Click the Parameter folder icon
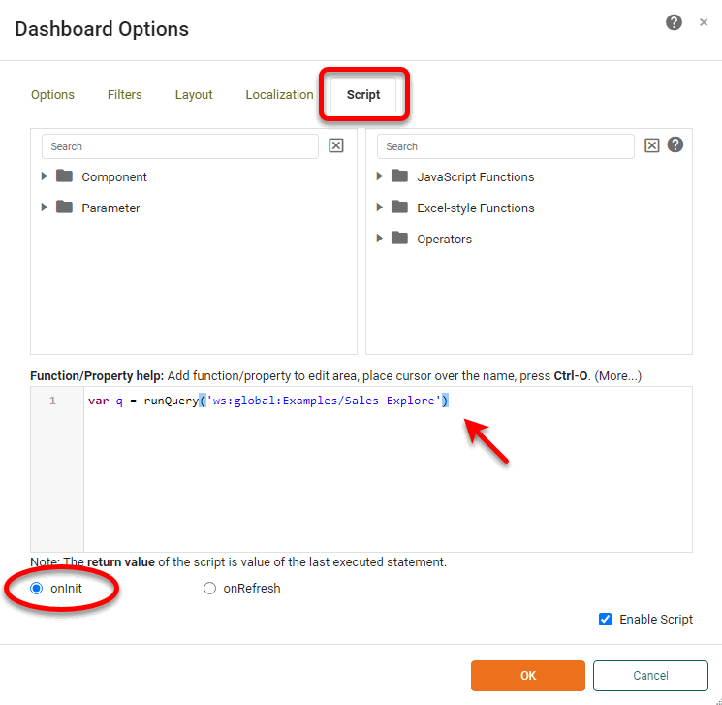This screenshot has width=722, height=705. click(65, 208)
